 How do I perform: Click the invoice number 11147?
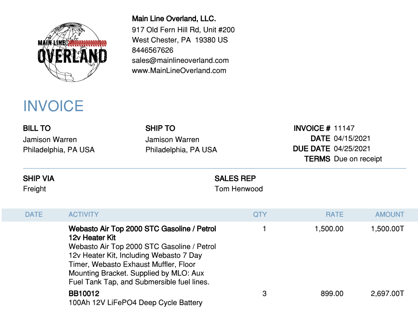tap(344, 128)
